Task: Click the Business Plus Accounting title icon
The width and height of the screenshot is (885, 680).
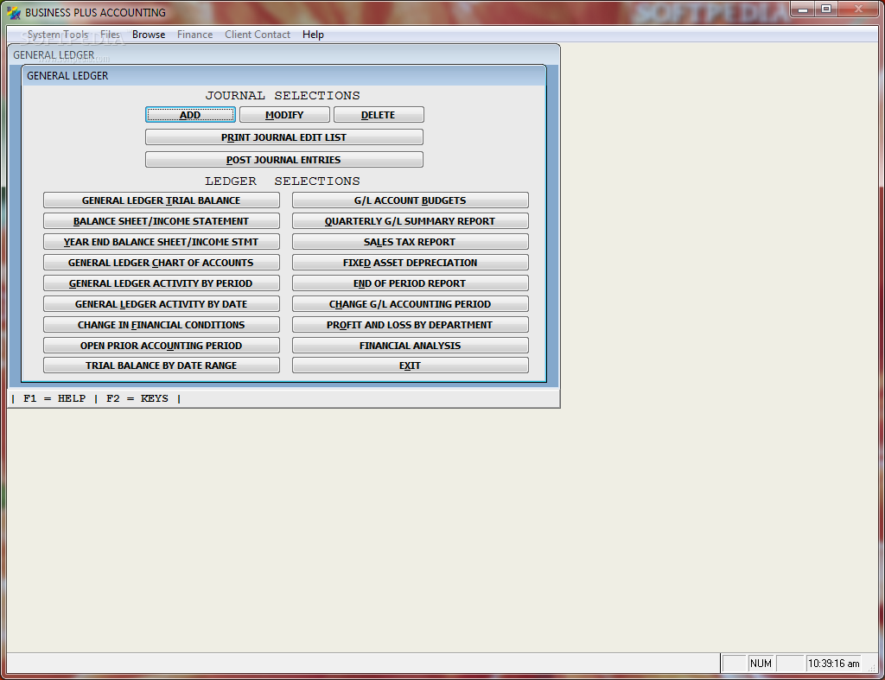Action: 14,12
